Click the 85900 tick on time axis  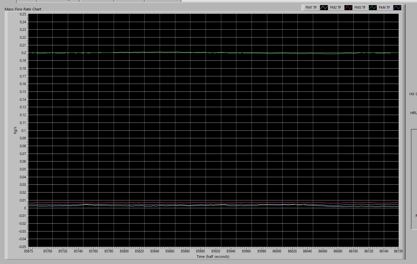tap(200, 251)
